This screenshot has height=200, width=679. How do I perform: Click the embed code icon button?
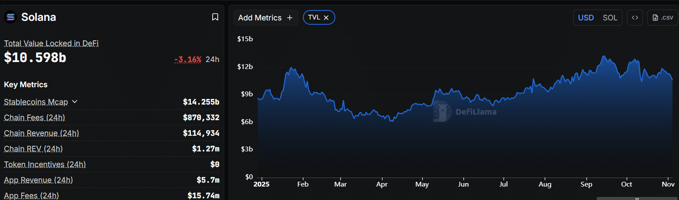(635, 18)
